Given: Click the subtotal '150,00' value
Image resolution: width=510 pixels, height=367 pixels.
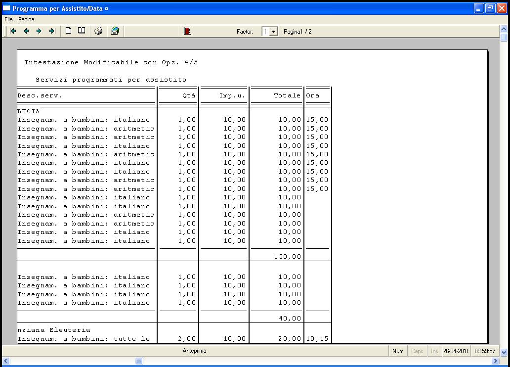Looking at the screenshot, I should coord(288,257).
